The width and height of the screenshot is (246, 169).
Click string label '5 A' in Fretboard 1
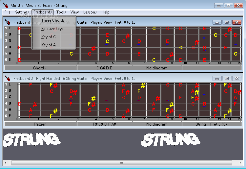coord(8,53)
